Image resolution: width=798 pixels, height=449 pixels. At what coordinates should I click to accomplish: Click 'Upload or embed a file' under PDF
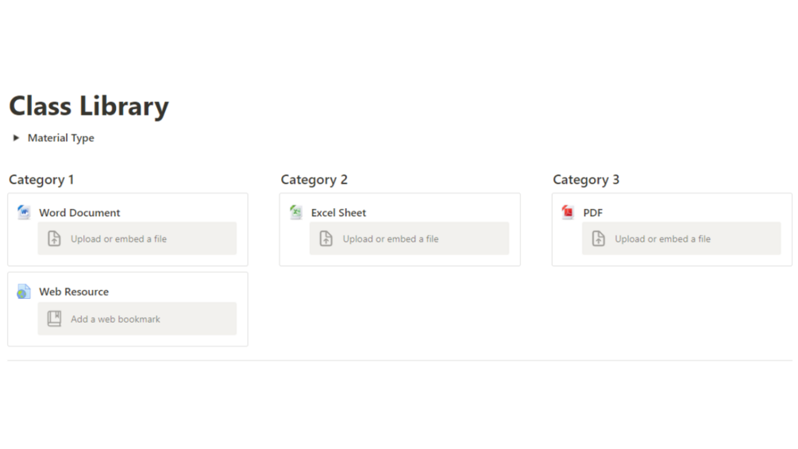662,238
